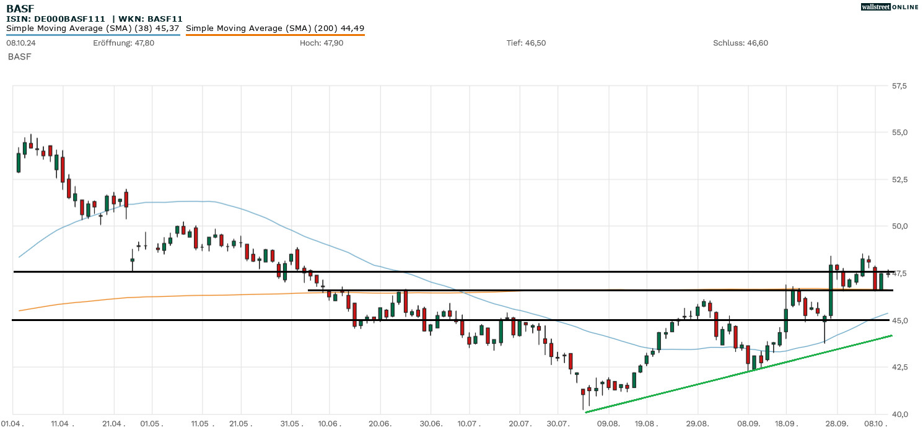Click the Hoch 47,90 value

pos(321,43)
